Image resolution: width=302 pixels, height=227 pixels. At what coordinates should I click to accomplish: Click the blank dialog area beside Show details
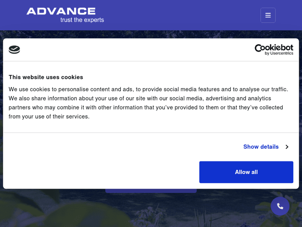121,147
